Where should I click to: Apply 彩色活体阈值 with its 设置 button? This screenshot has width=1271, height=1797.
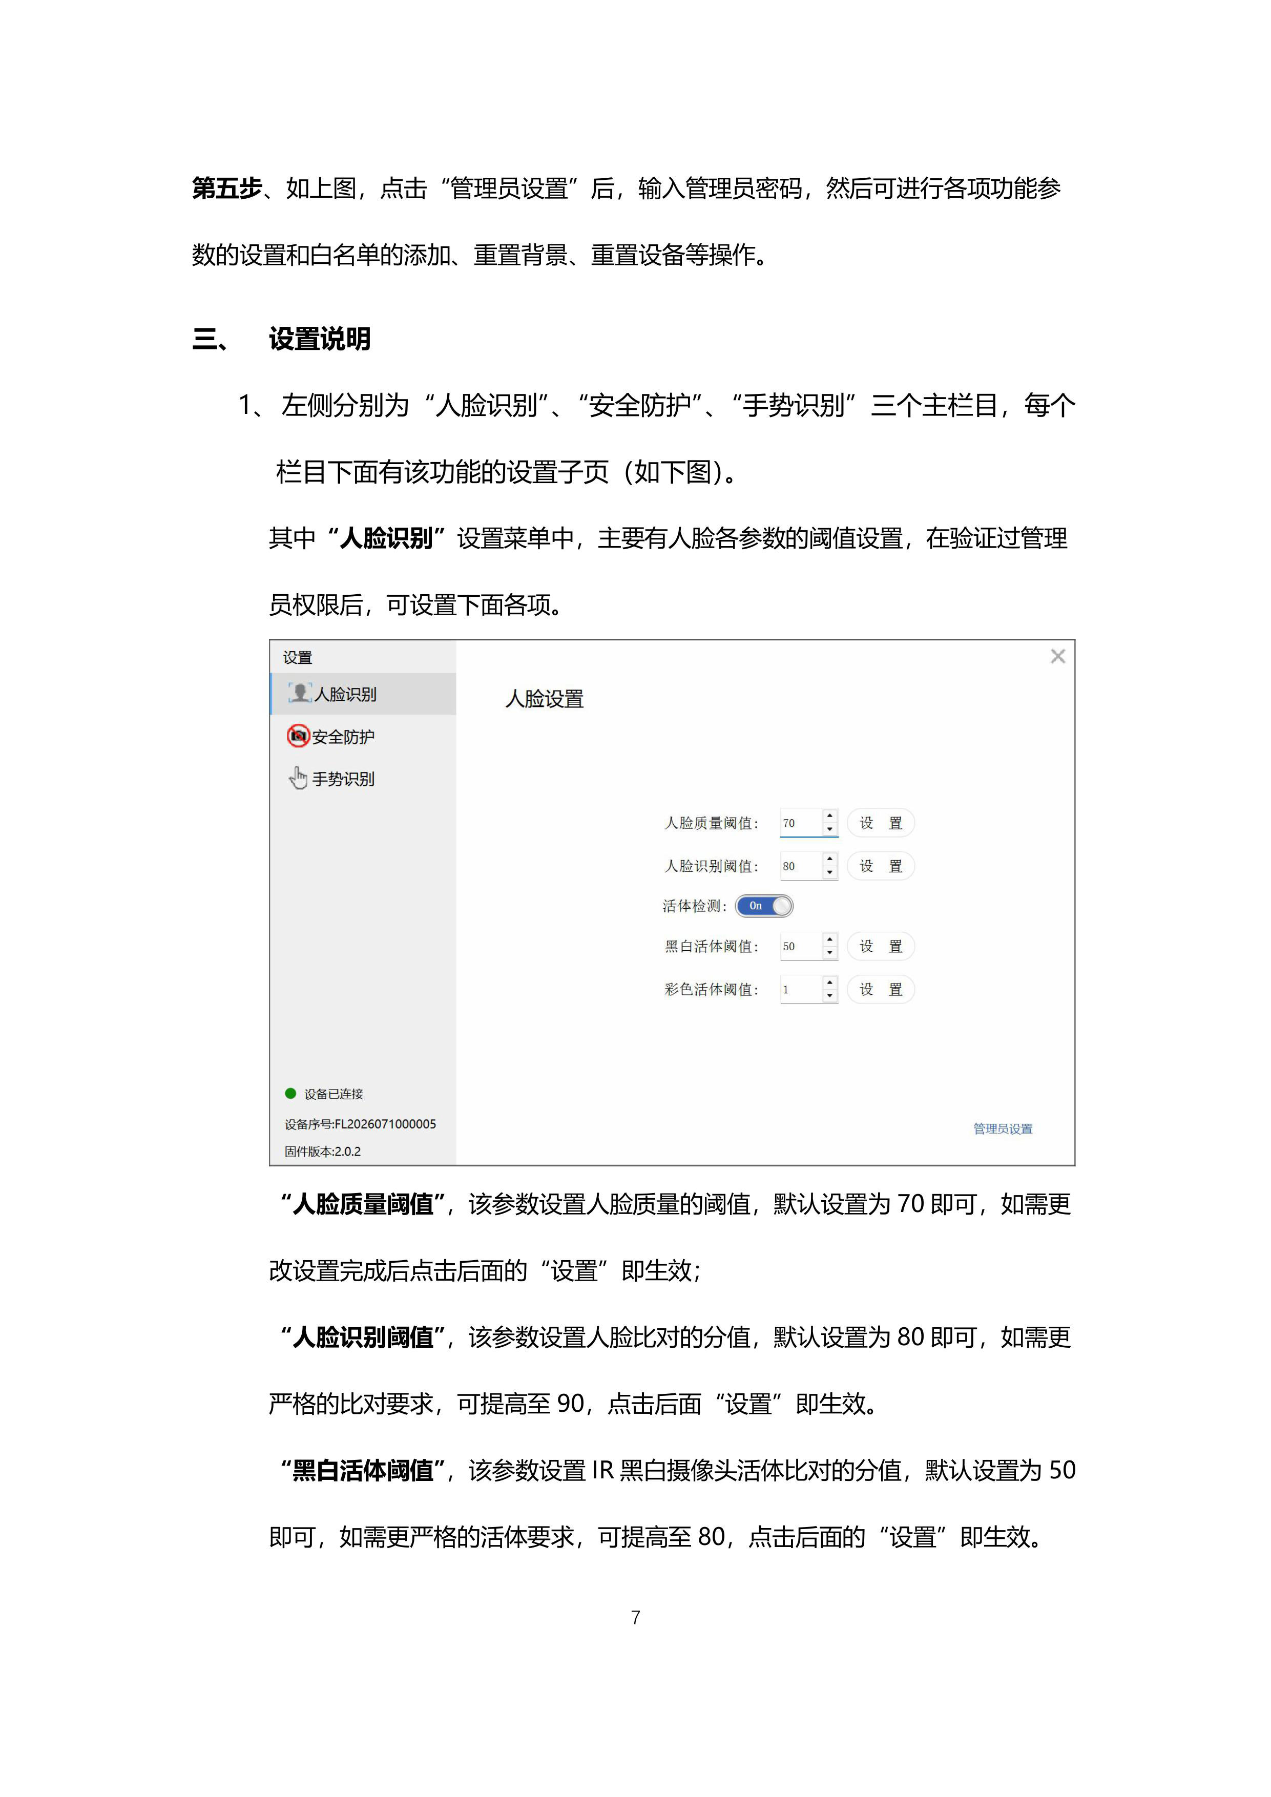coord(881,989)
